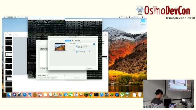The height and width of the screenshot is (110, 196).
Task: Select the first Keynote slide thumbnail
Action: click(x=9, y=38)
